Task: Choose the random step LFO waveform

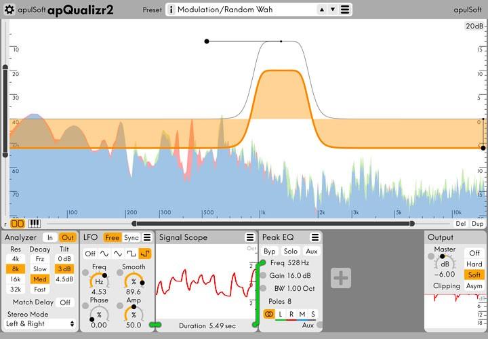Action: tap(145, 254)
